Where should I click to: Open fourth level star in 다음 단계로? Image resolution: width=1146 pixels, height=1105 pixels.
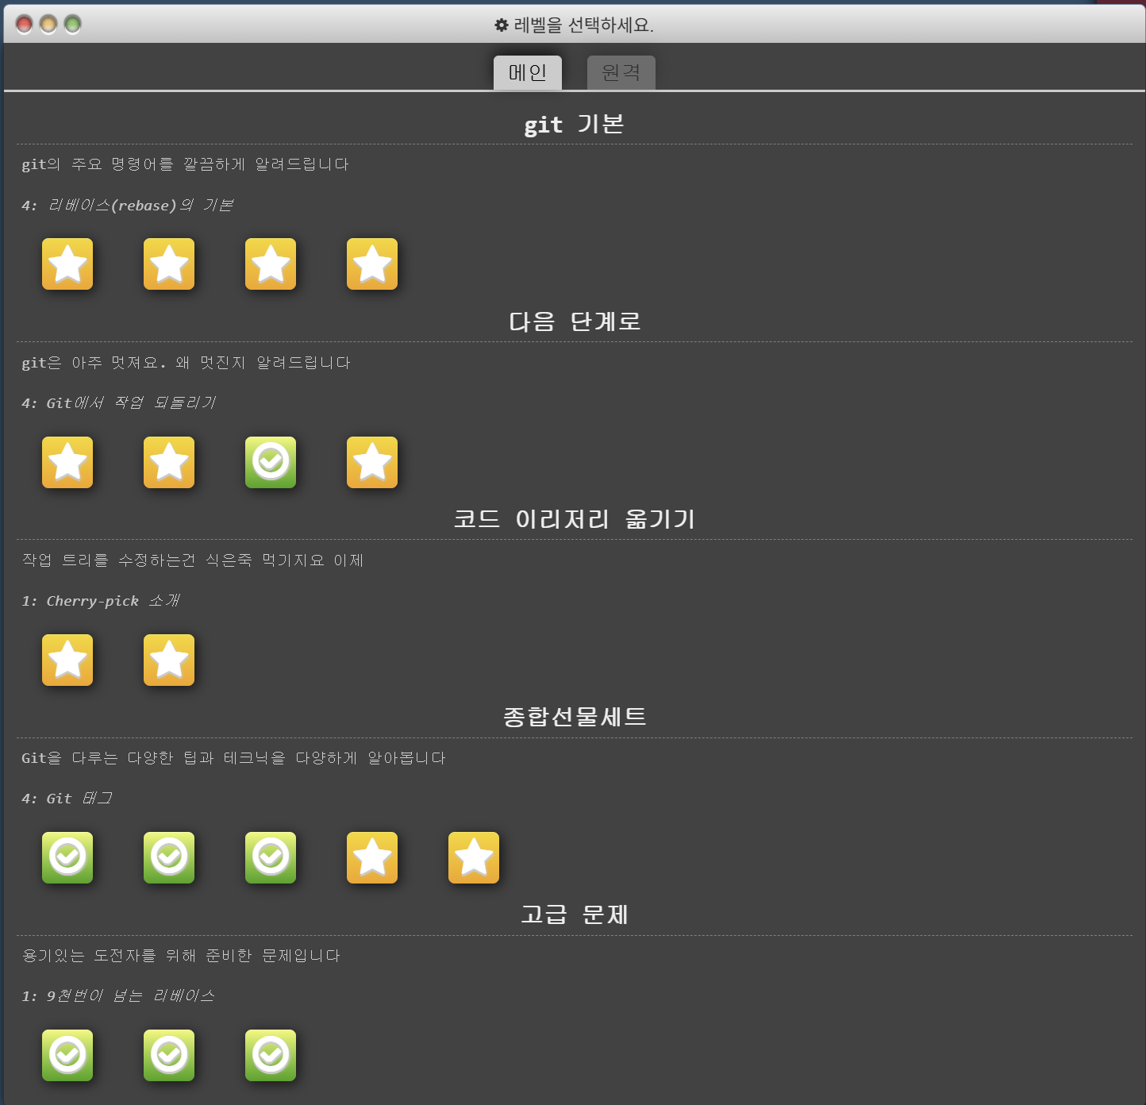[372, 462]
